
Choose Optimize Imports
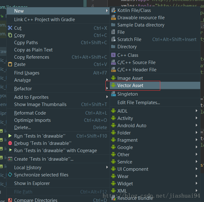click(x=58, y=120)
